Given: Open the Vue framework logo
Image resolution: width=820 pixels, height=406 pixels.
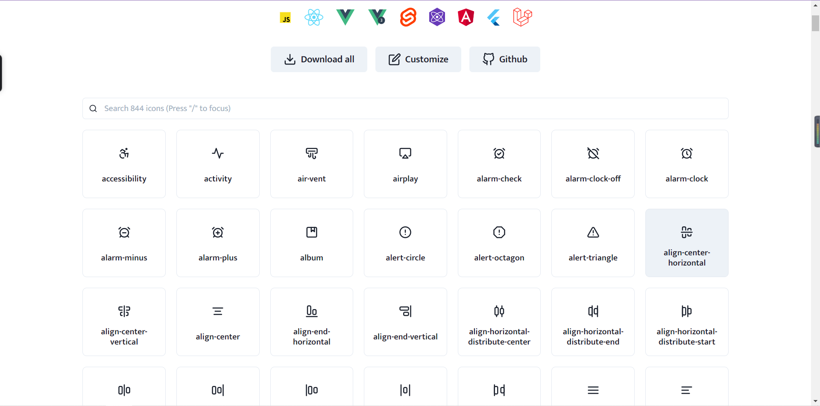Looking at the screenshot, I should coord(346,18).
